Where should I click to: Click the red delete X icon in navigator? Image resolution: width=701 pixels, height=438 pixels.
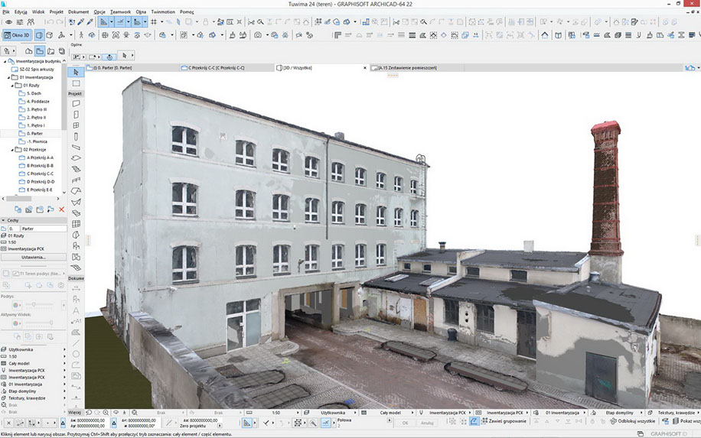pyautogui.click(x=62, y=209)
